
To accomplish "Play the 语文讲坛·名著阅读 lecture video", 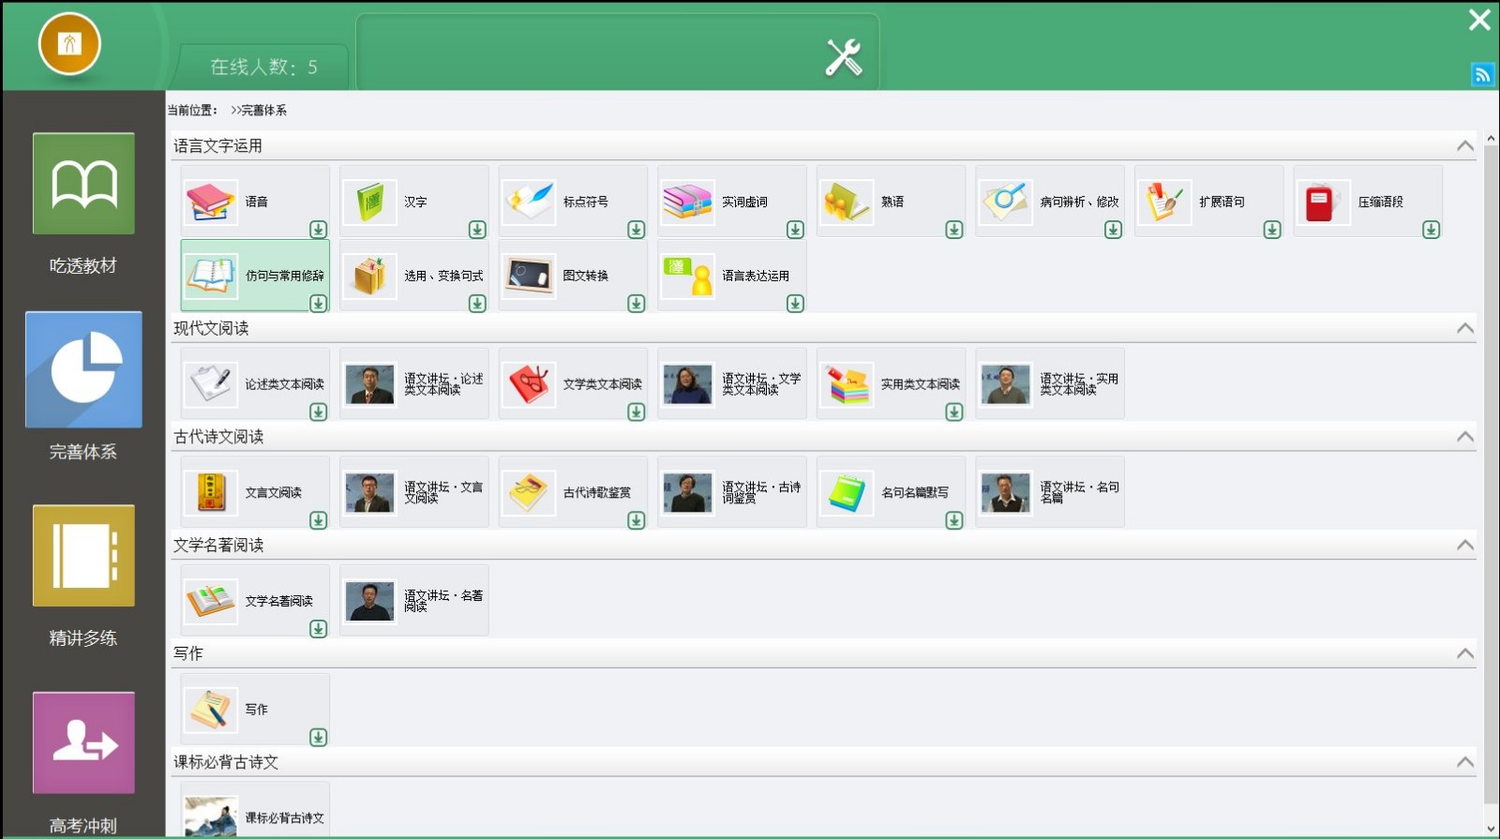I will pos(414,601).
